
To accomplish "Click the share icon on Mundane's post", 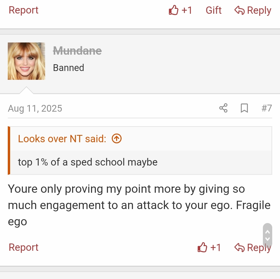I will click(223, 108).
